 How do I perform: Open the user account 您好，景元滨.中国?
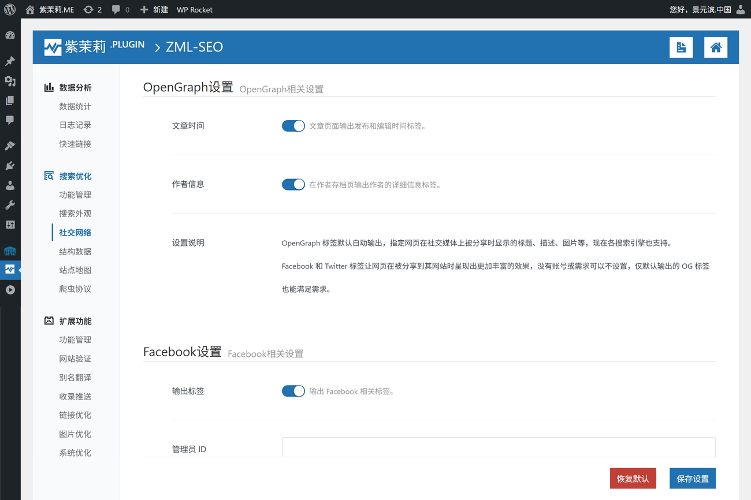(x=700, y=9)
